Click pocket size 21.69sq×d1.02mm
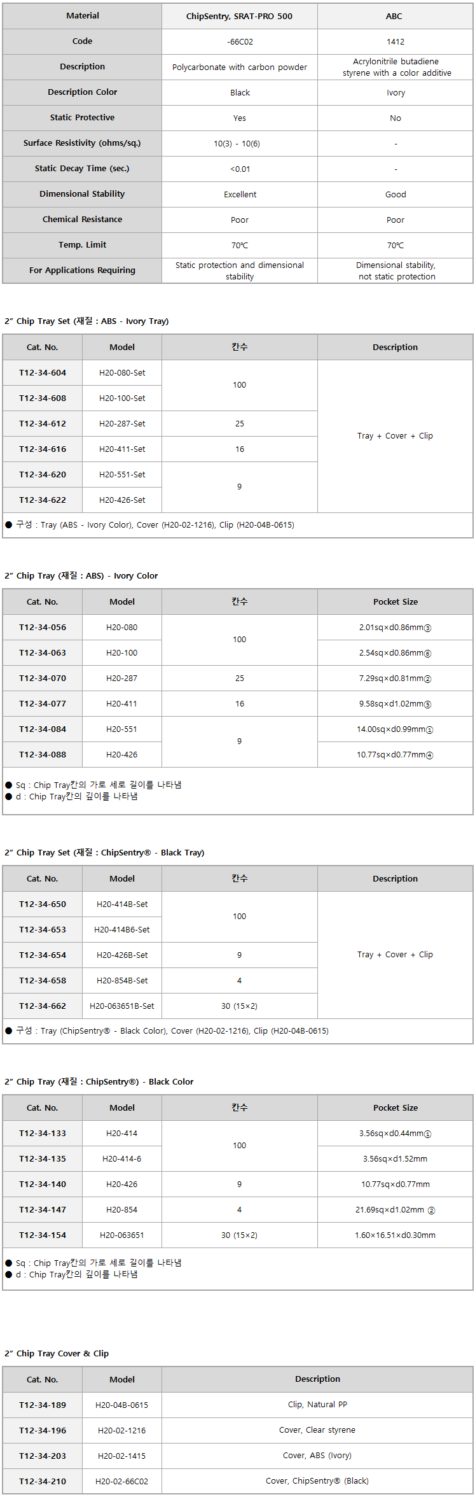 point(395,1210)
